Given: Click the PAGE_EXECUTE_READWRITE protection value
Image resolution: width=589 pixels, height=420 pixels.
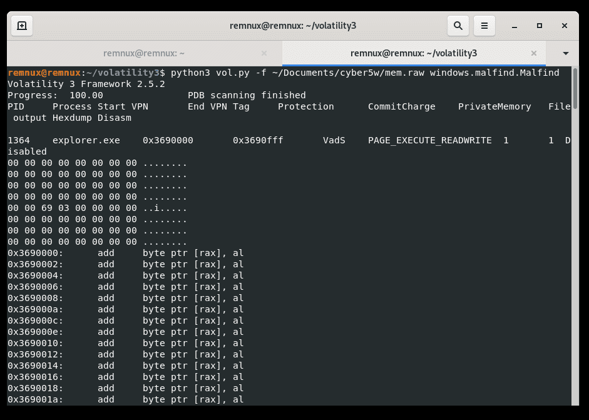Looking at the screenshot, I should pos(430,140).
